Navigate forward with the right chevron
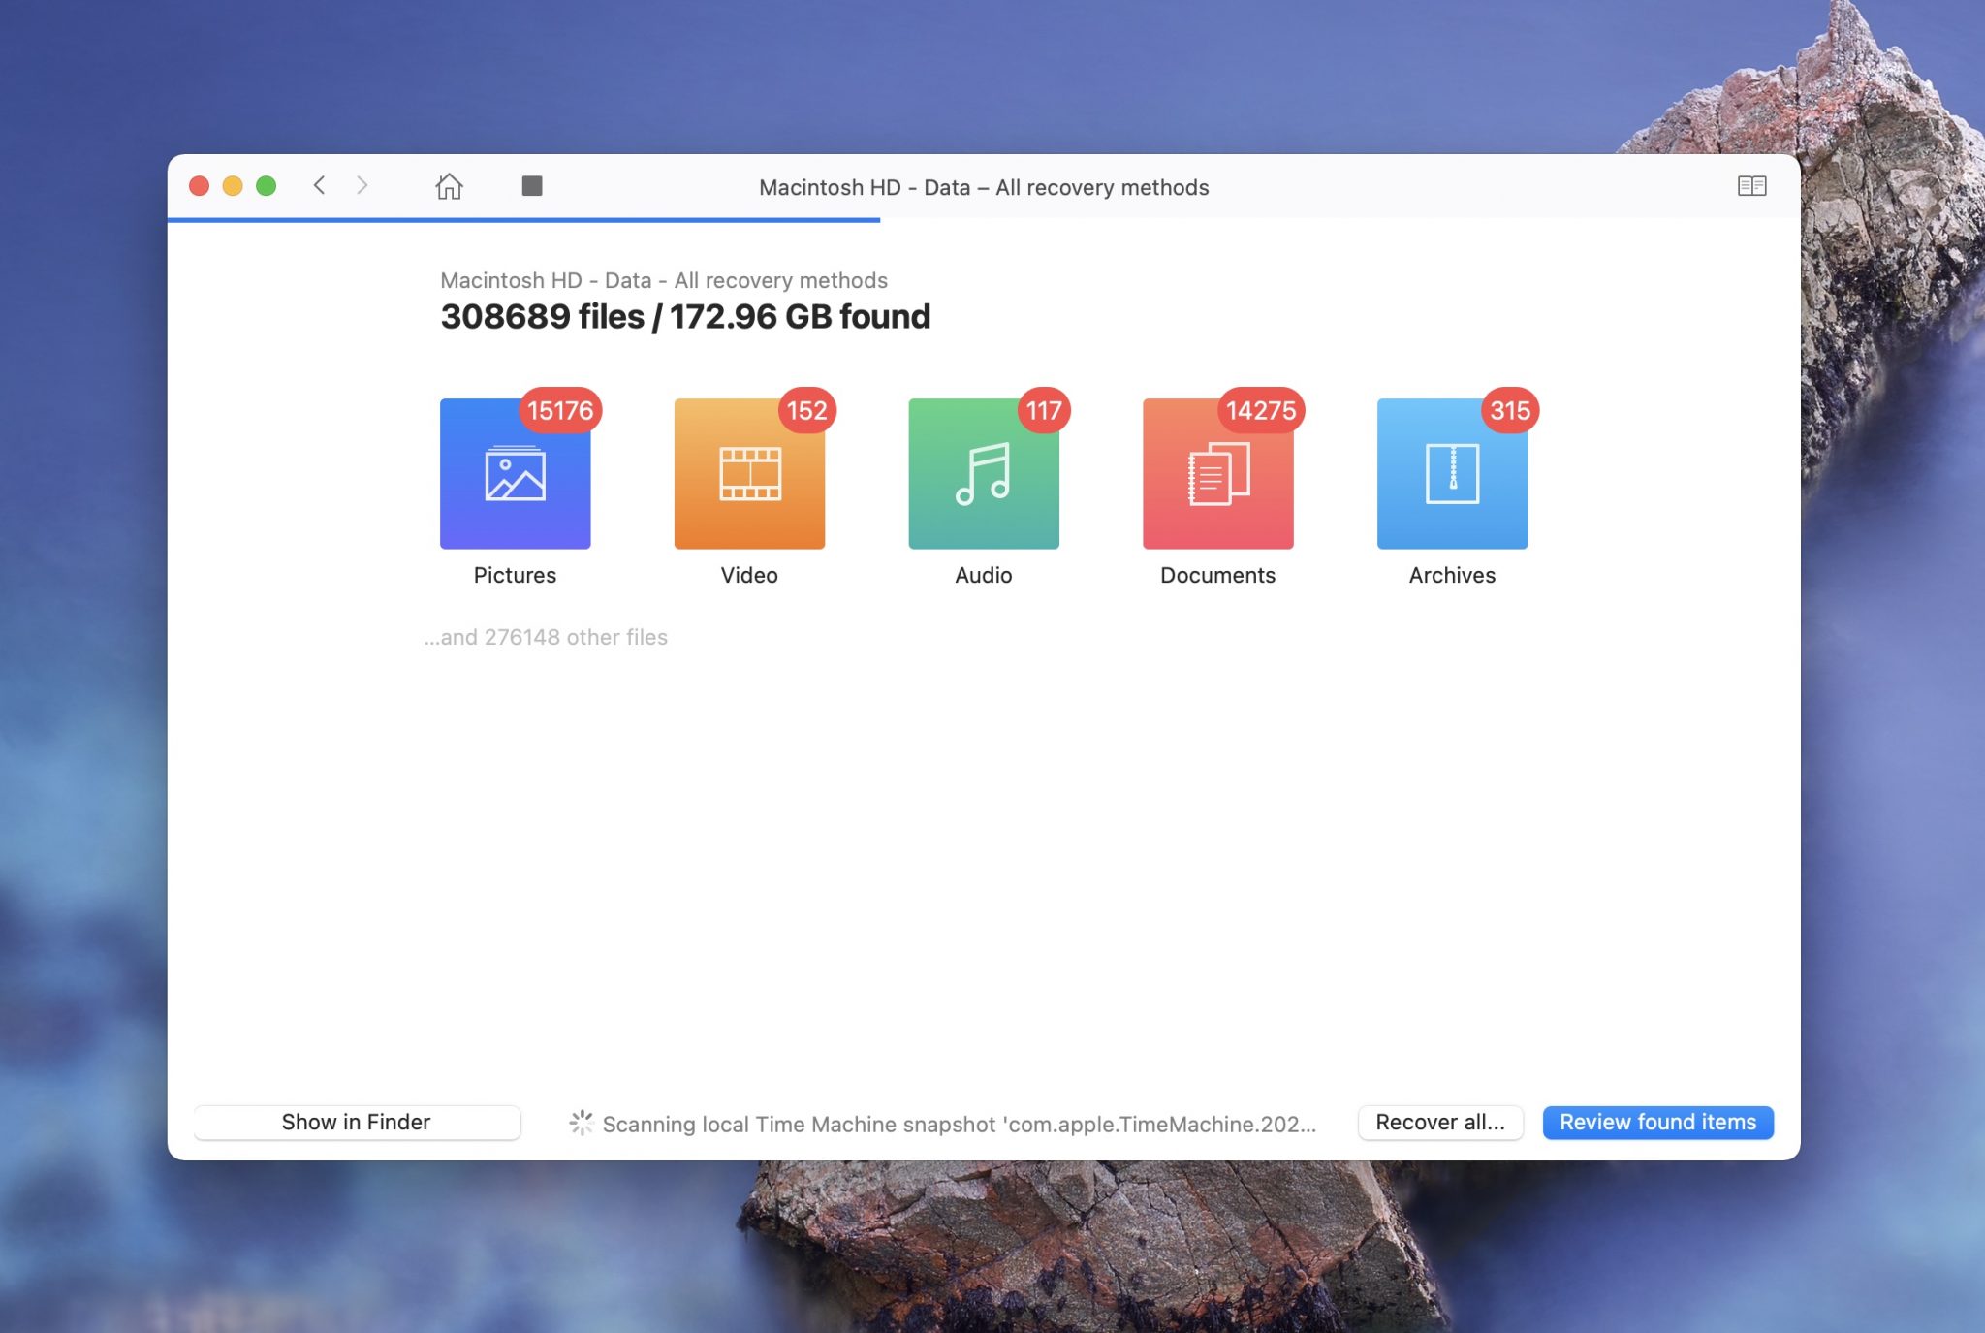The image size is (1985, 1333). [x=362, y=185]
